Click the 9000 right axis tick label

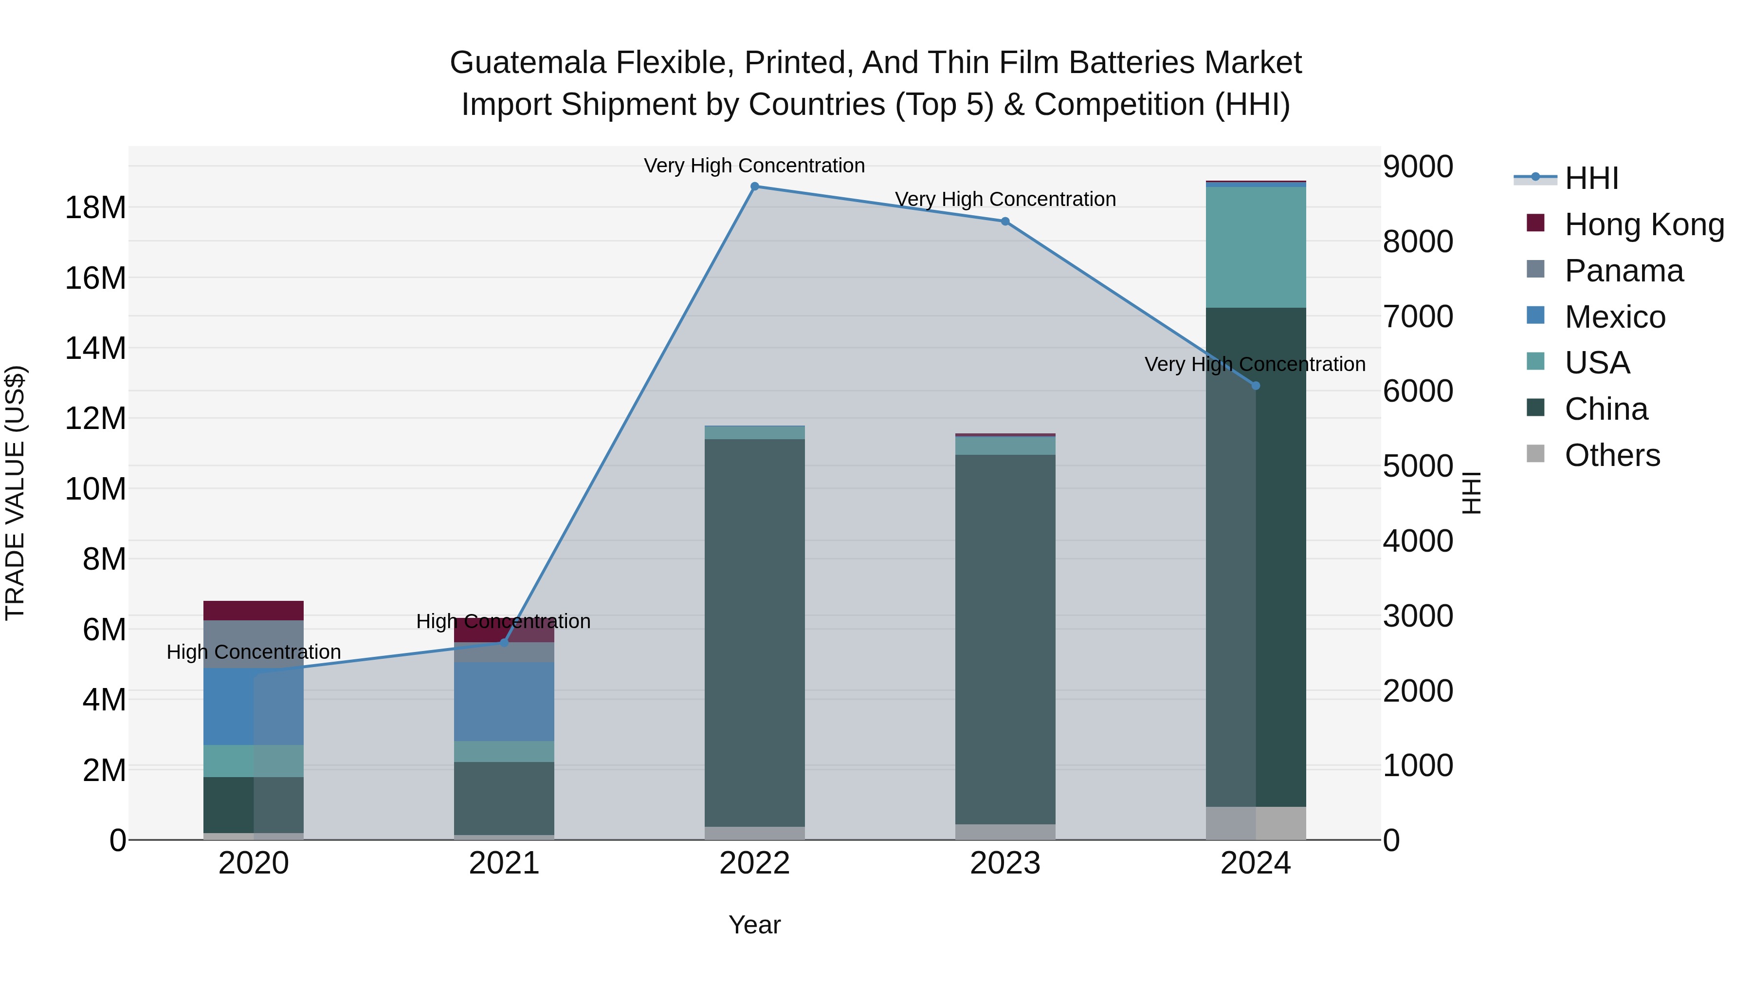coord(1418,167)
